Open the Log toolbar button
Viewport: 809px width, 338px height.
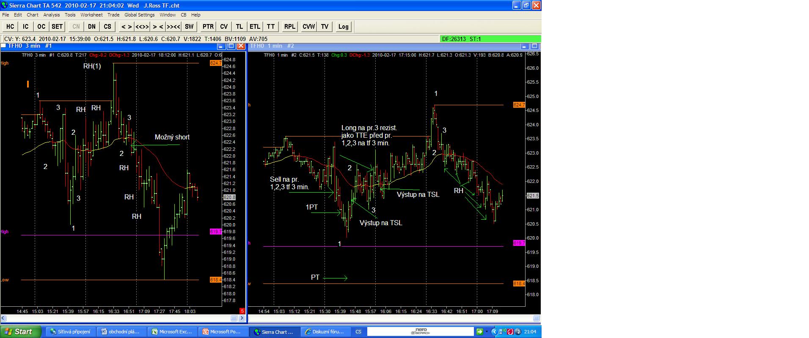pyautogui.click(x=344, y=27)
